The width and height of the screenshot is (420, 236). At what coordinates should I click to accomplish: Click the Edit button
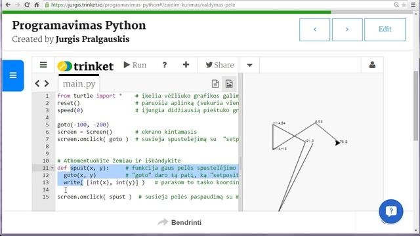385,29
